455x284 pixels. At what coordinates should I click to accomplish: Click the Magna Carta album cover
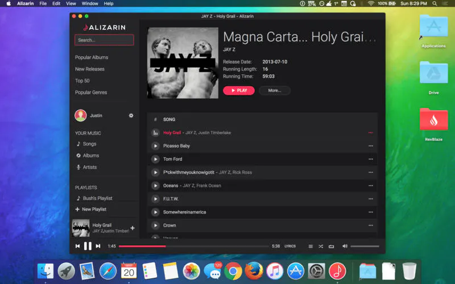coord(183,63)
